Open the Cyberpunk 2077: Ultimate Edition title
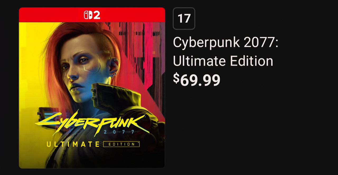Screen dimensions: 338x175 [226, 52]
